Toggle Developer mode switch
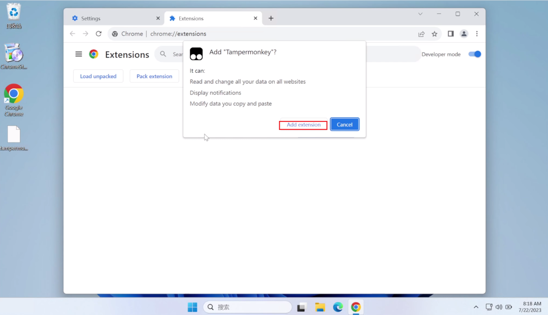 (475, 54)
